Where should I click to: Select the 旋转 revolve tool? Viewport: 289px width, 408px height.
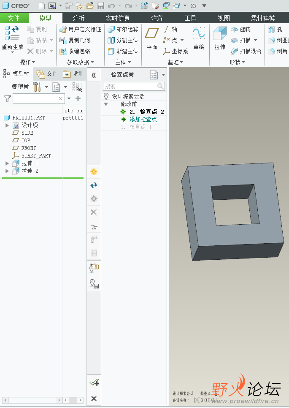(240, 29)
